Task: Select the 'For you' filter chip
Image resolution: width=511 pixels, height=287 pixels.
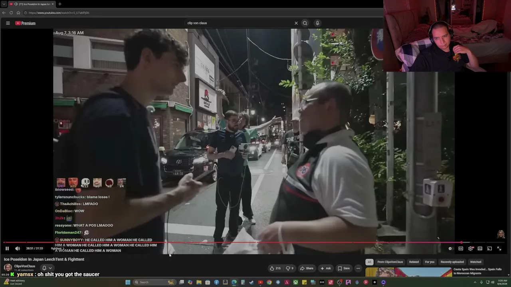Action: click(430, 262)
